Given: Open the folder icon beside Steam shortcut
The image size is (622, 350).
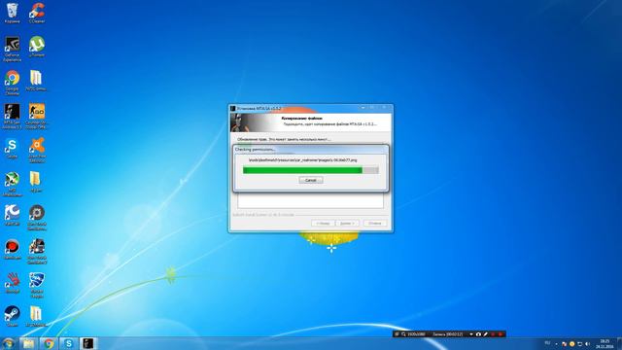Looking at the screenshot, I should coord(36,316).
